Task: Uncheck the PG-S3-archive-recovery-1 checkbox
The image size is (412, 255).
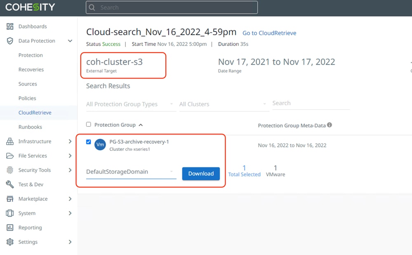Action: [89, 142]
